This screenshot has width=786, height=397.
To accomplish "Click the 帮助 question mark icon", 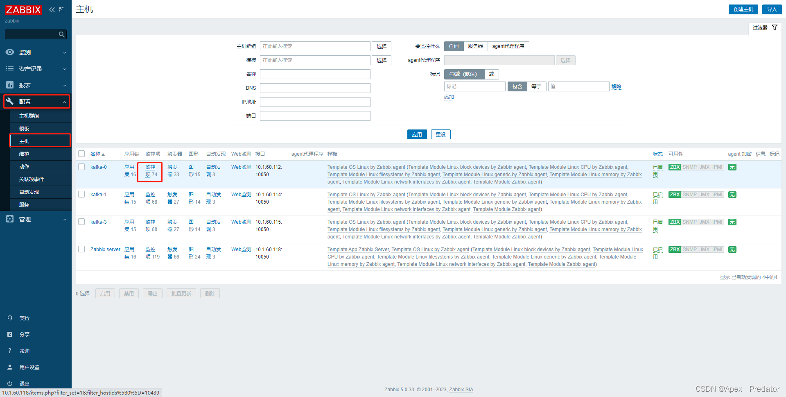I will pos(10,351).
